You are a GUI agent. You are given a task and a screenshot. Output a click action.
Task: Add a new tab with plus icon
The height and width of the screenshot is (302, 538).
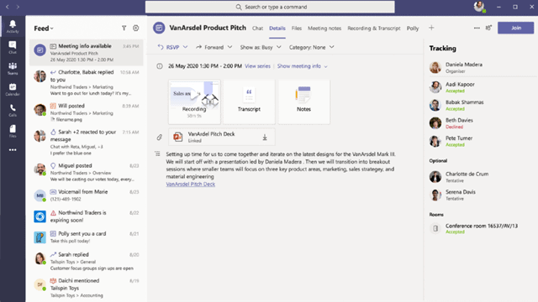click(x=431, y=28)
